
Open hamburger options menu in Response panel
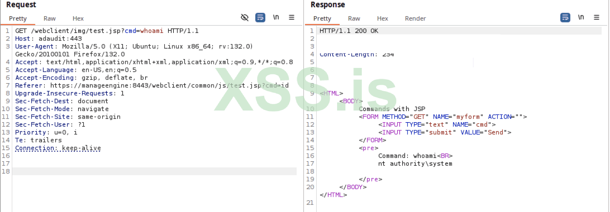[596, 17]
